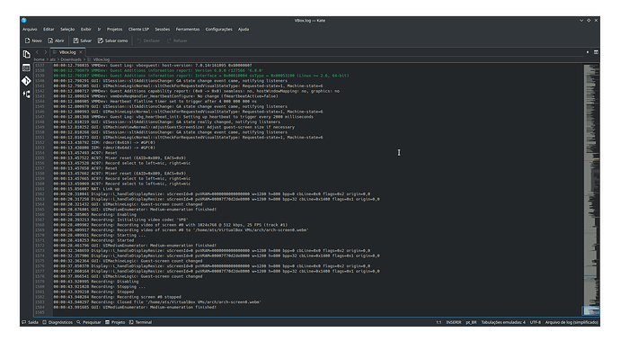Open the Ir menu

[99, 29]
